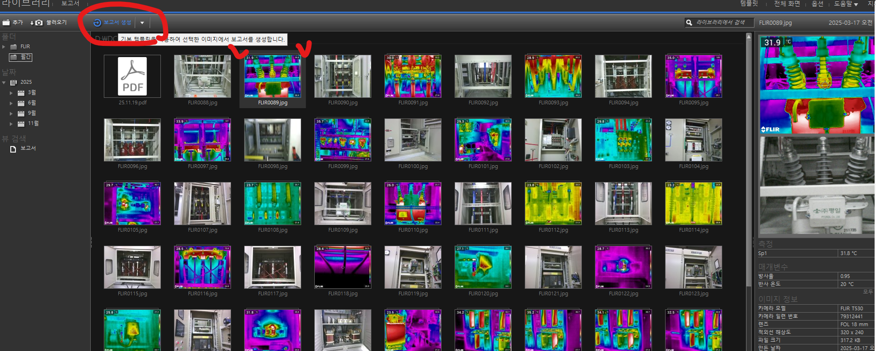Click the 불러오기 camera import icon
Image resolution: width=876 pixels, height=351 pixels.
39,22
